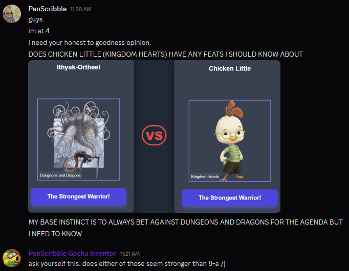Open the Chicken Little character image
Screen dimensions: 349x271
tap(230, 141)
